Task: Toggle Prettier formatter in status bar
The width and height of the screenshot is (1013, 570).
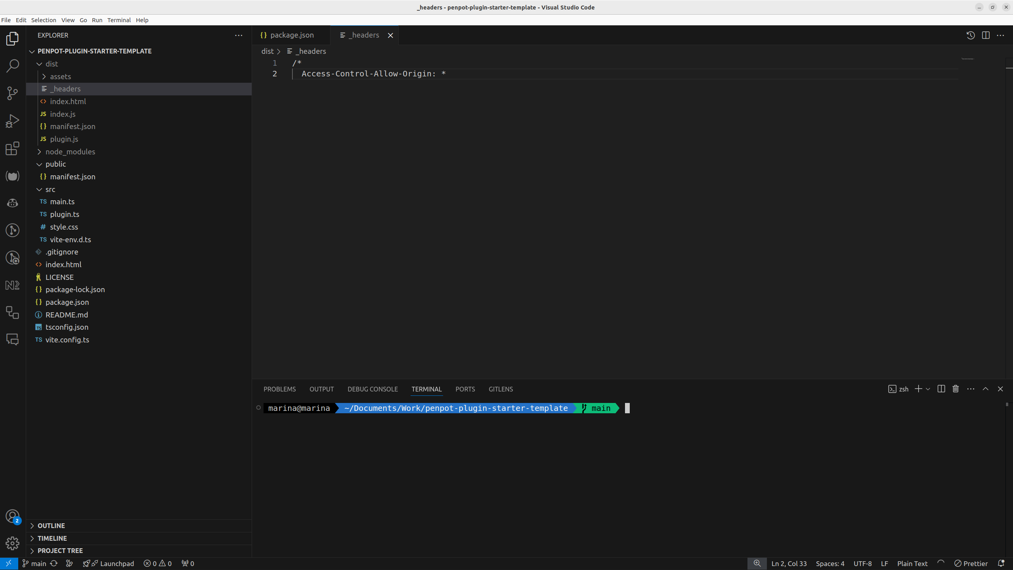Action: (971, 563)
